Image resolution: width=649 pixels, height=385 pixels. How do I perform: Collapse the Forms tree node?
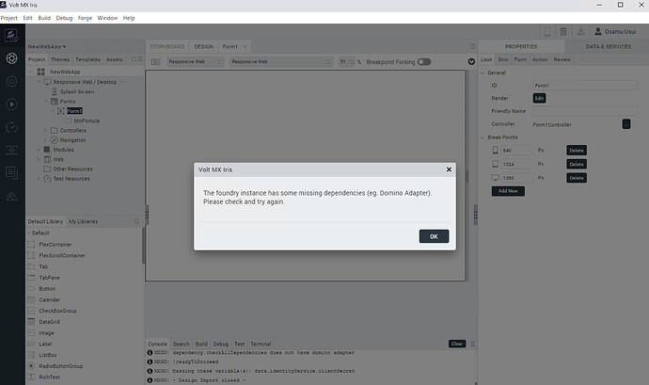coord(45,101)
